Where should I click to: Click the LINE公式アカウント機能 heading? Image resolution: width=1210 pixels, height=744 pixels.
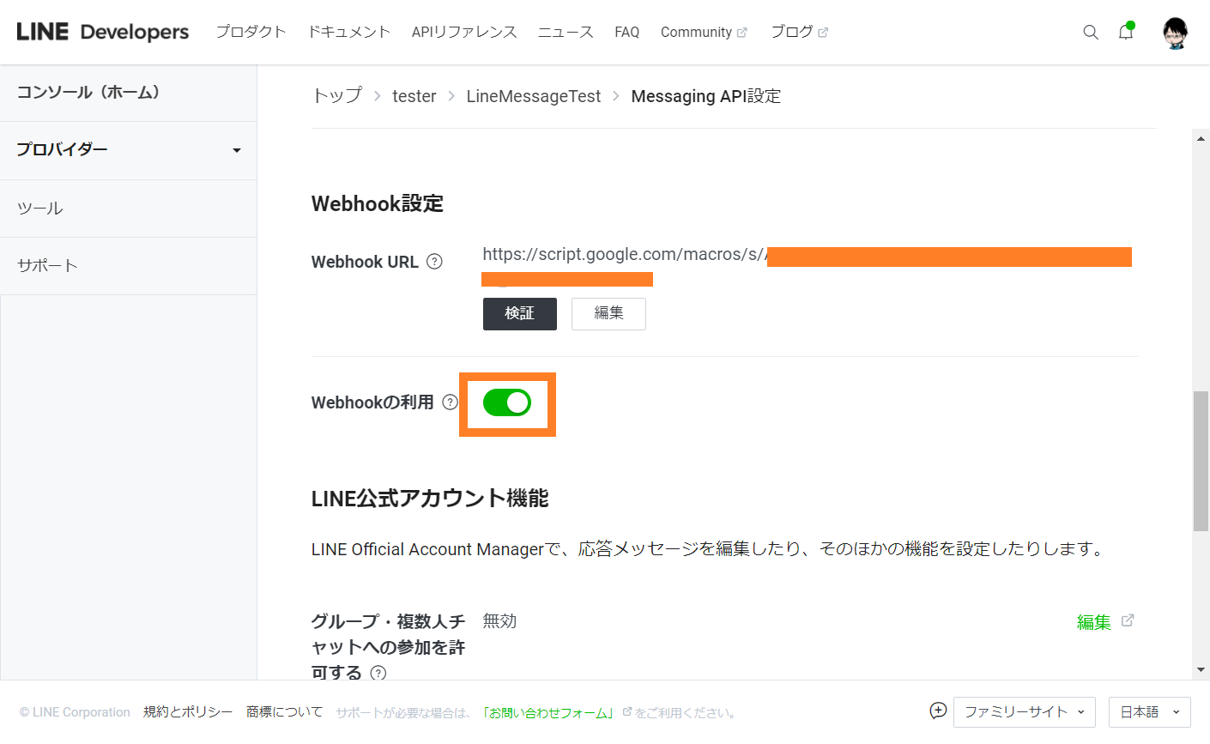click(430, 499)
